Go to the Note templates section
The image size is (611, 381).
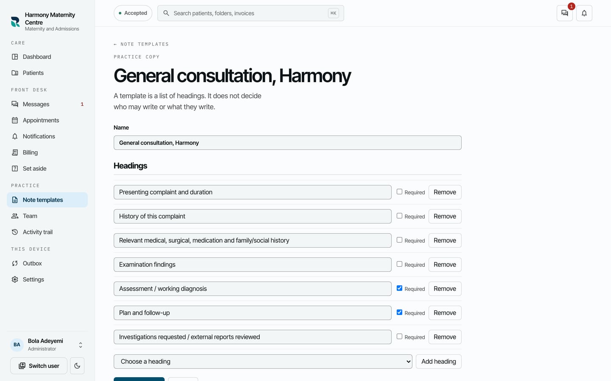pyautogui.click(x=47, y=200)
